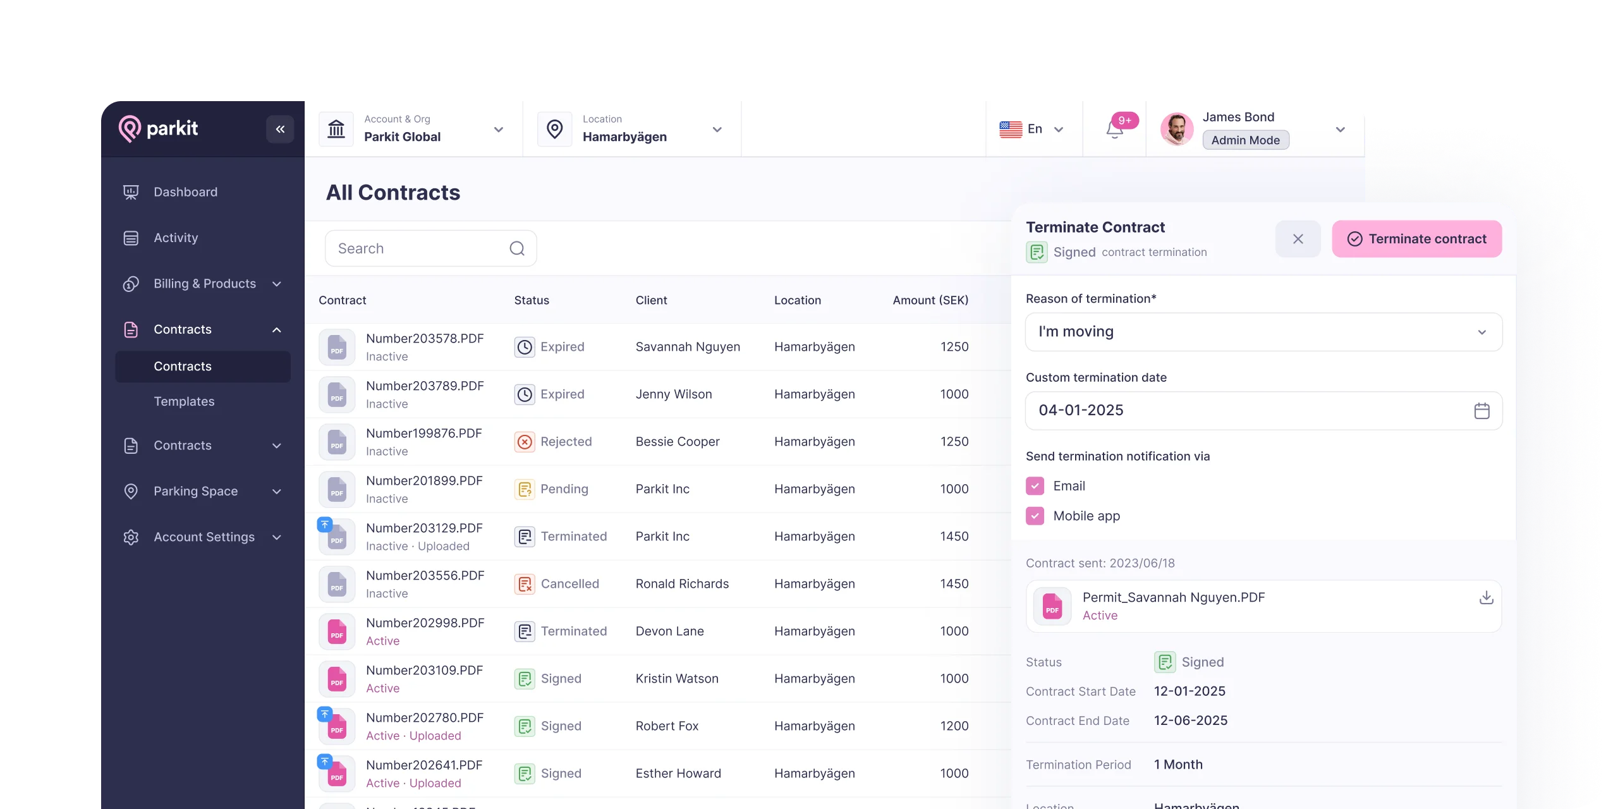Collapse the sidebar with the double-chevron icon
Viewport: 1618px width, 809px height.
(280, 128)
